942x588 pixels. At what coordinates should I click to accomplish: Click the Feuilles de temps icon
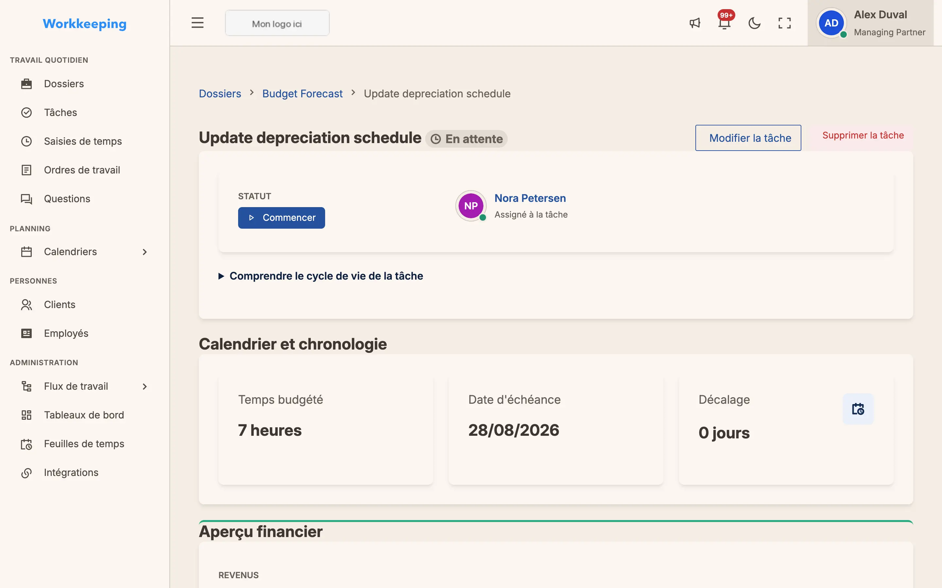coord(26,444)
